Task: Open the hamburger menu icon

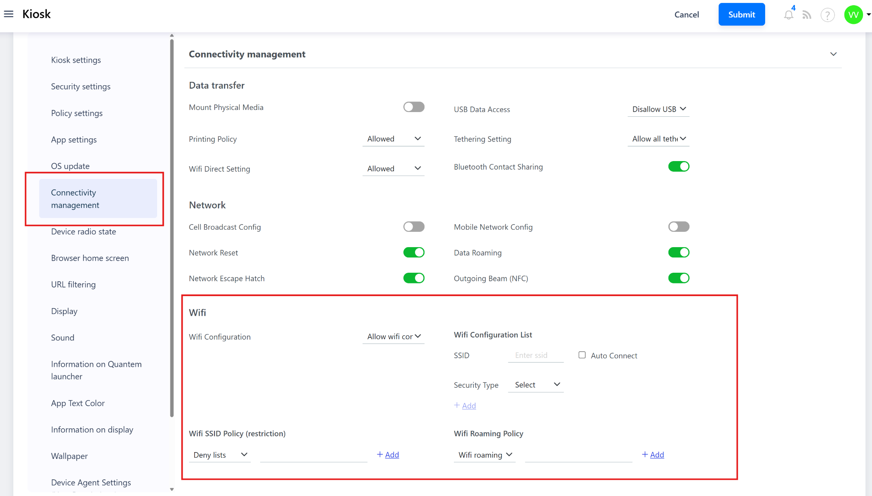Action: [x=9, y=14]
